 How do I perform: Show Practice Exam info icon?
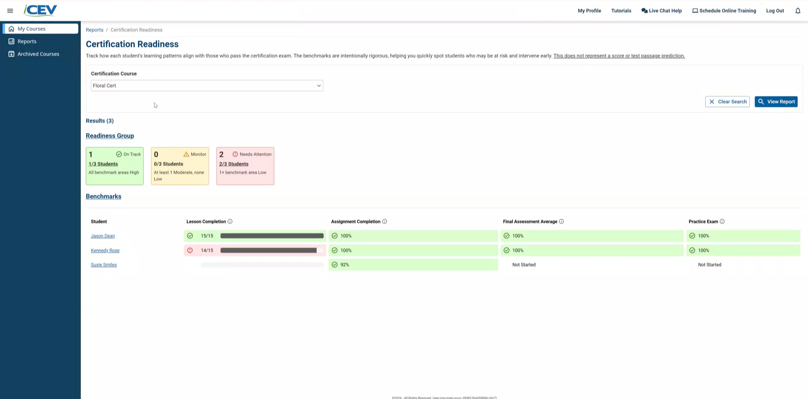722,221
